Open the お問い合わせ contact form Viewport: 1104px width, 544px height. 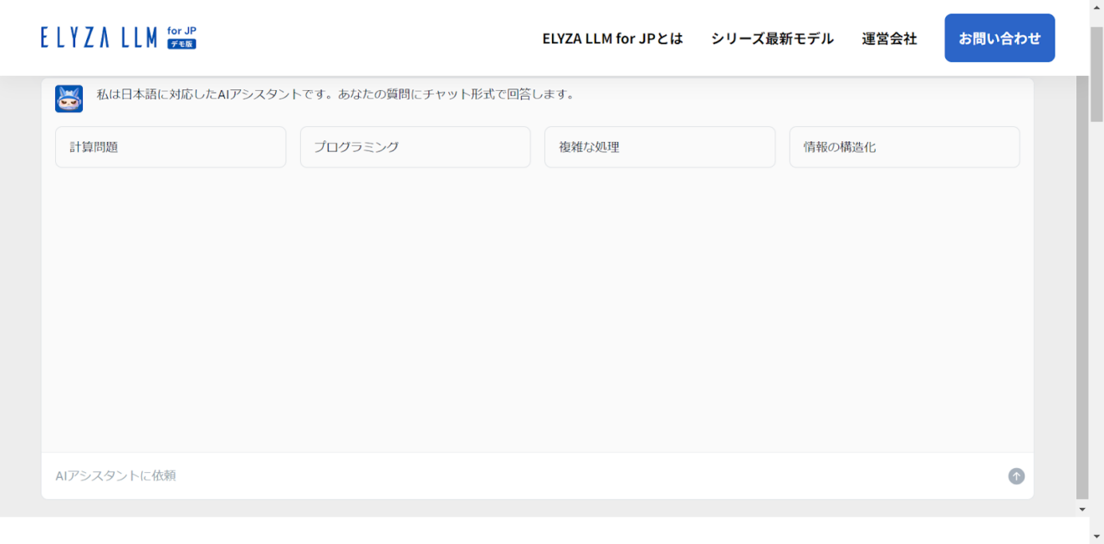(999, 38)
